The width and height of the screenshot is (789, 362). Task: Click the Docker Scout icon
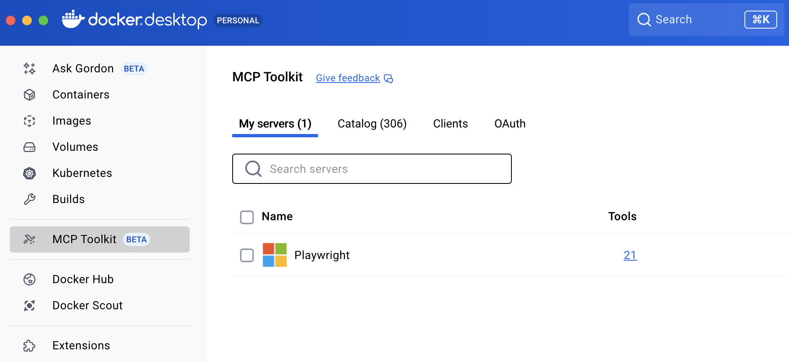click(x=29, y=306)
